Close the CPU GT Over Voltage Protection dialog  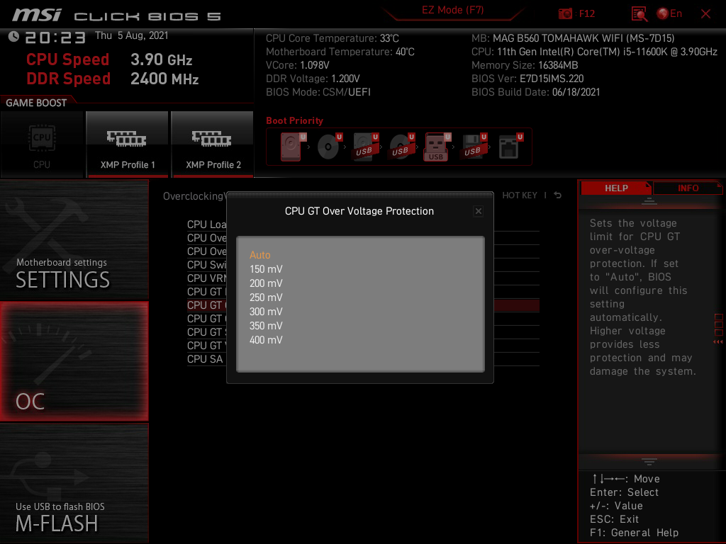[x=479, y=211]
